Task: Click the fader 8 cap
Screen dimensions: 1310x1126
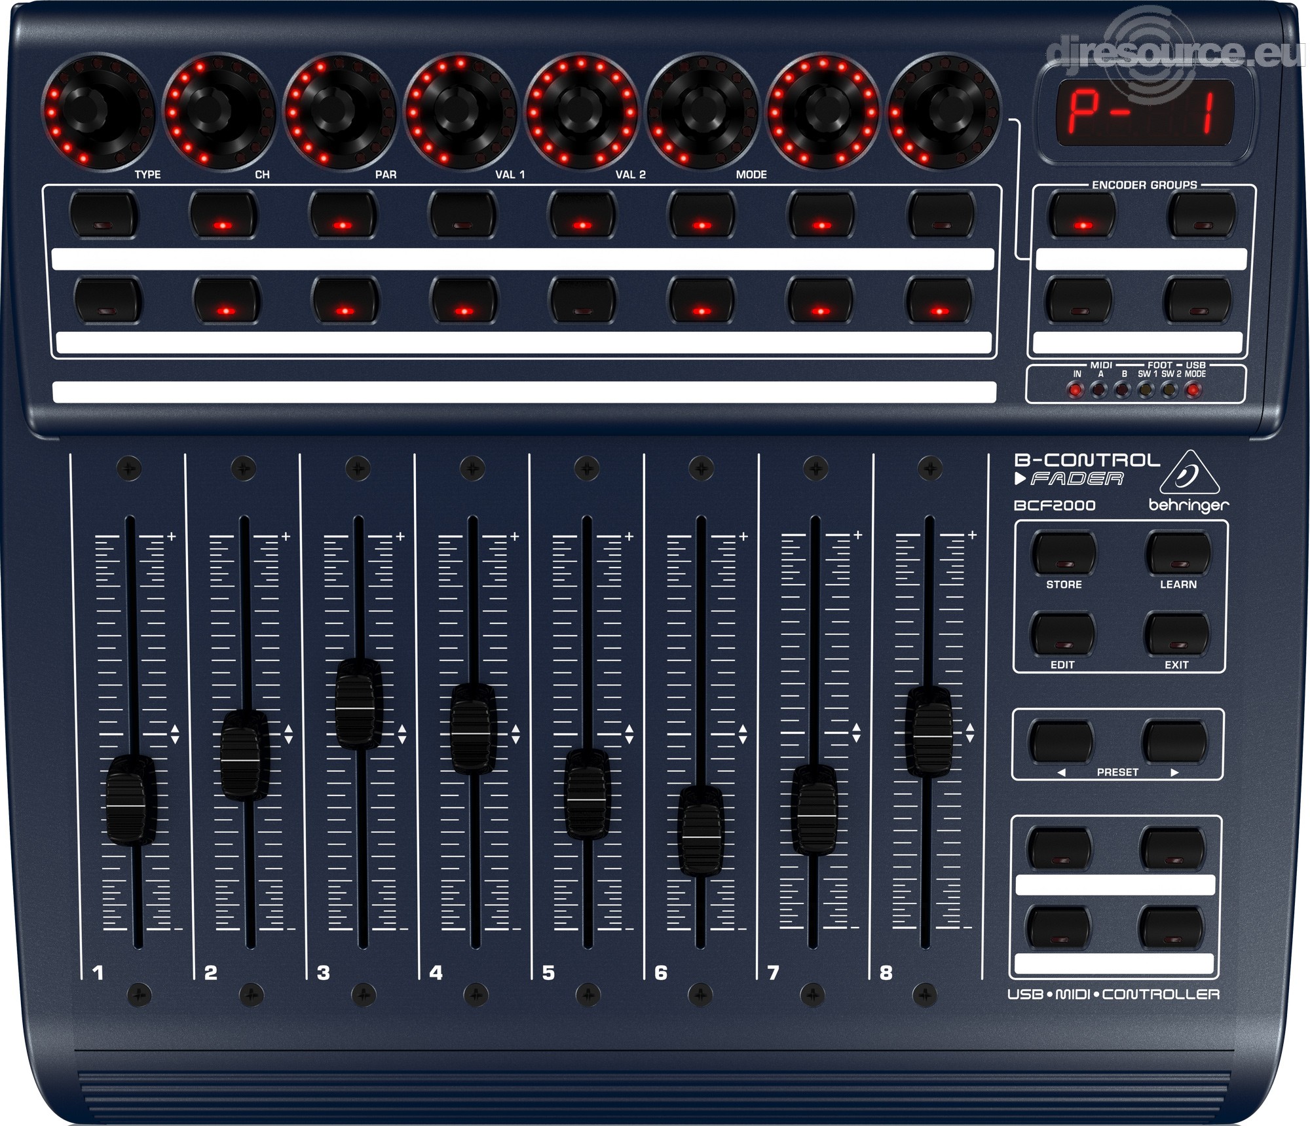Action: (x=929, y=731)
